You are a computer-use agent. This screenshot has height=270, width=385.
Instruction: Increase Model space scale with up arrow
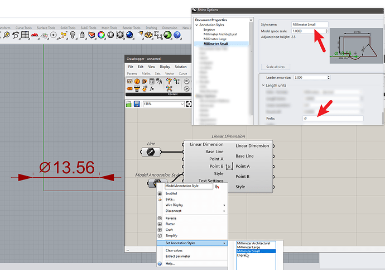(x=326, y=30)
